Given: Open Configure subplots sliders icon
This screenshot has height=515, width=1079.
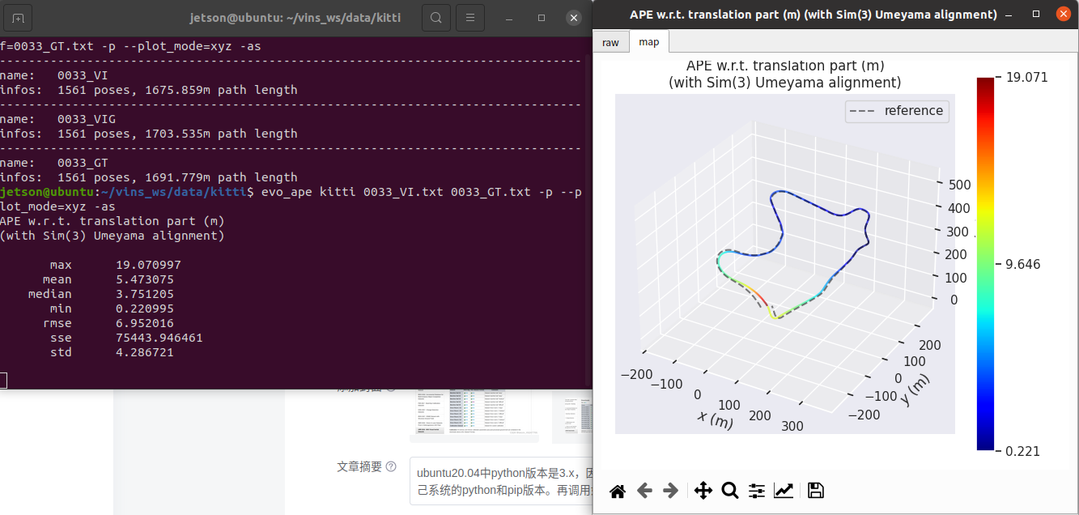Looking at the screenshot, I should click(757, 491).
